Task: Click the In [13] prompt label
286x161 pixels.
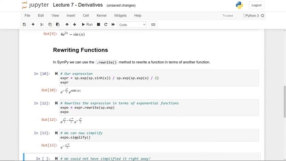Action: pos(42,133)
